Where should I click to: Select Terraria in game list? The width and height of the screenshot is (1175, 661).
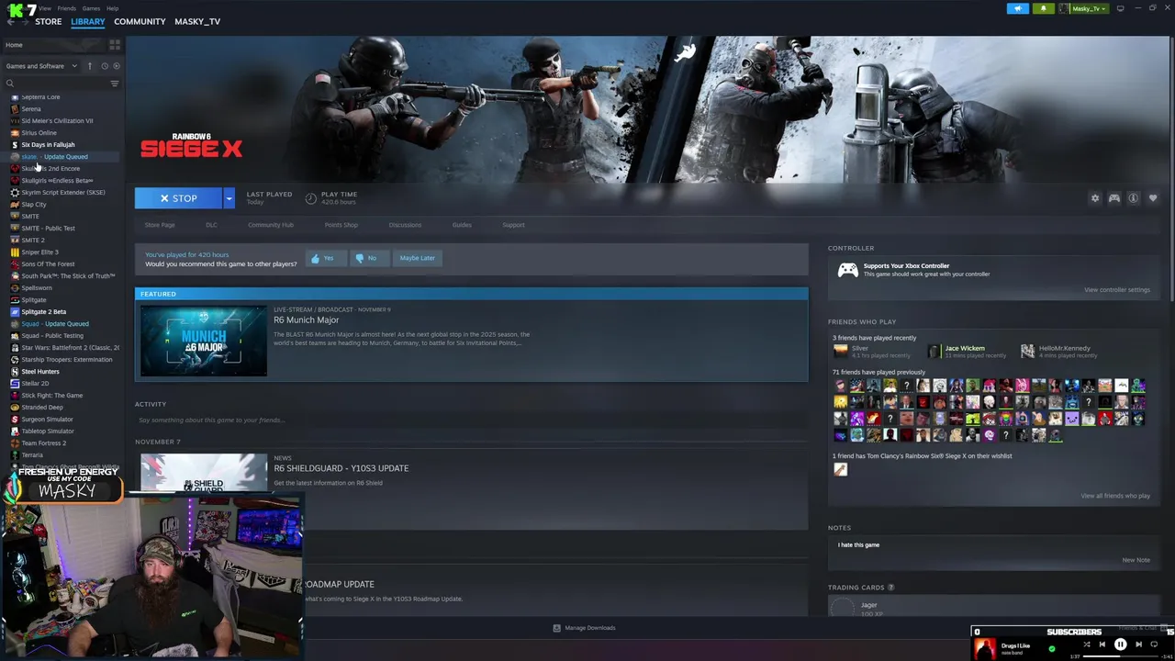[32, 455]
